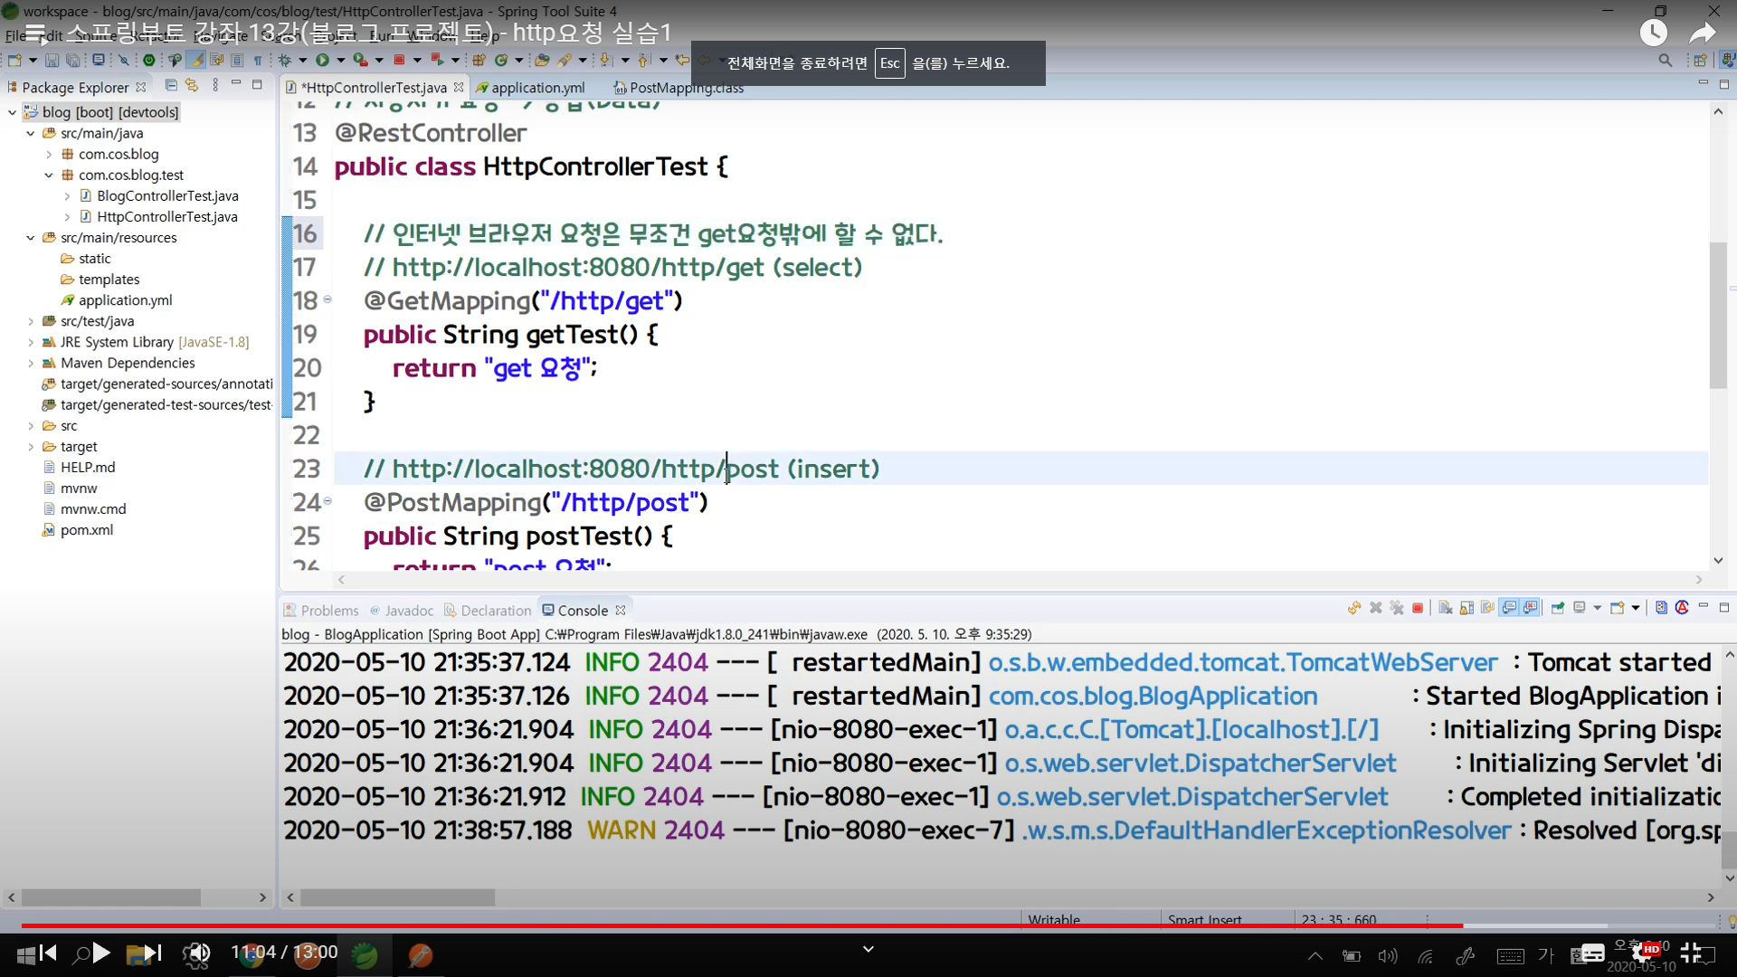Viewport: 1737px width, 977px height.
Task: Select HttpControllerTest.java in Package Explorer
Action: click(167, 216)
